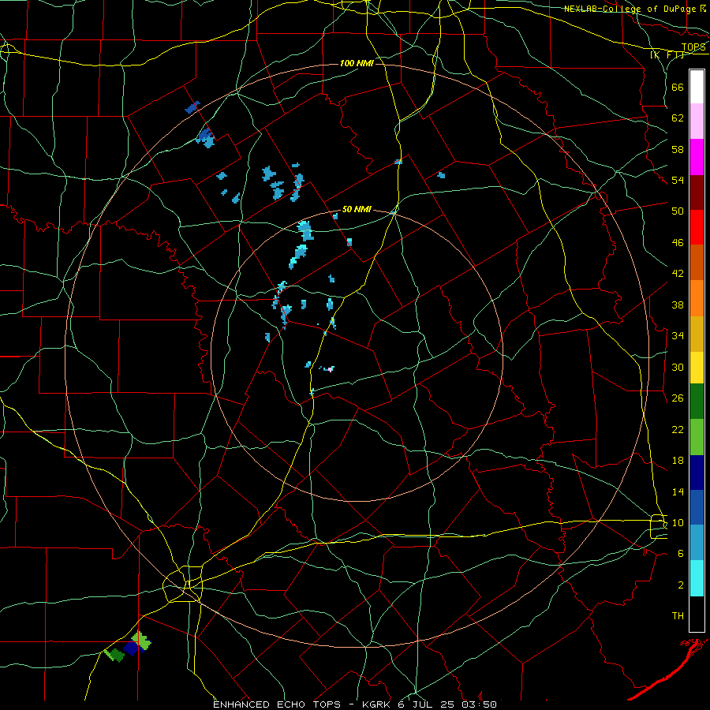710x710 pixels.
Task: Click the cyan 2 kft legend swatch
Action: click(x=697, y=578)
